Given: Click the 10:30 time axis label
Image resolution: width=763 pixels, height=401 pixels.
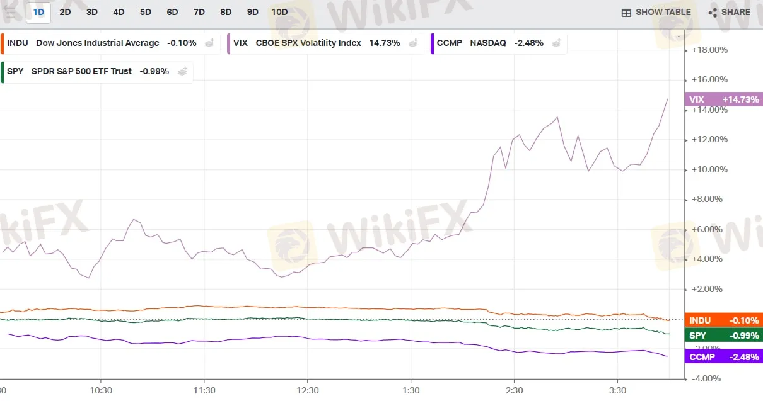Looking at the screenshot, I should (101, 390).
